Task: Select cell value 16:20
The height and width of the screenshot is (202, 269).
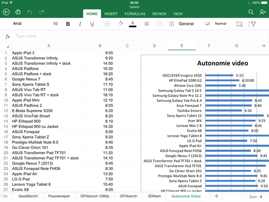Action: [x=100, y=74]
